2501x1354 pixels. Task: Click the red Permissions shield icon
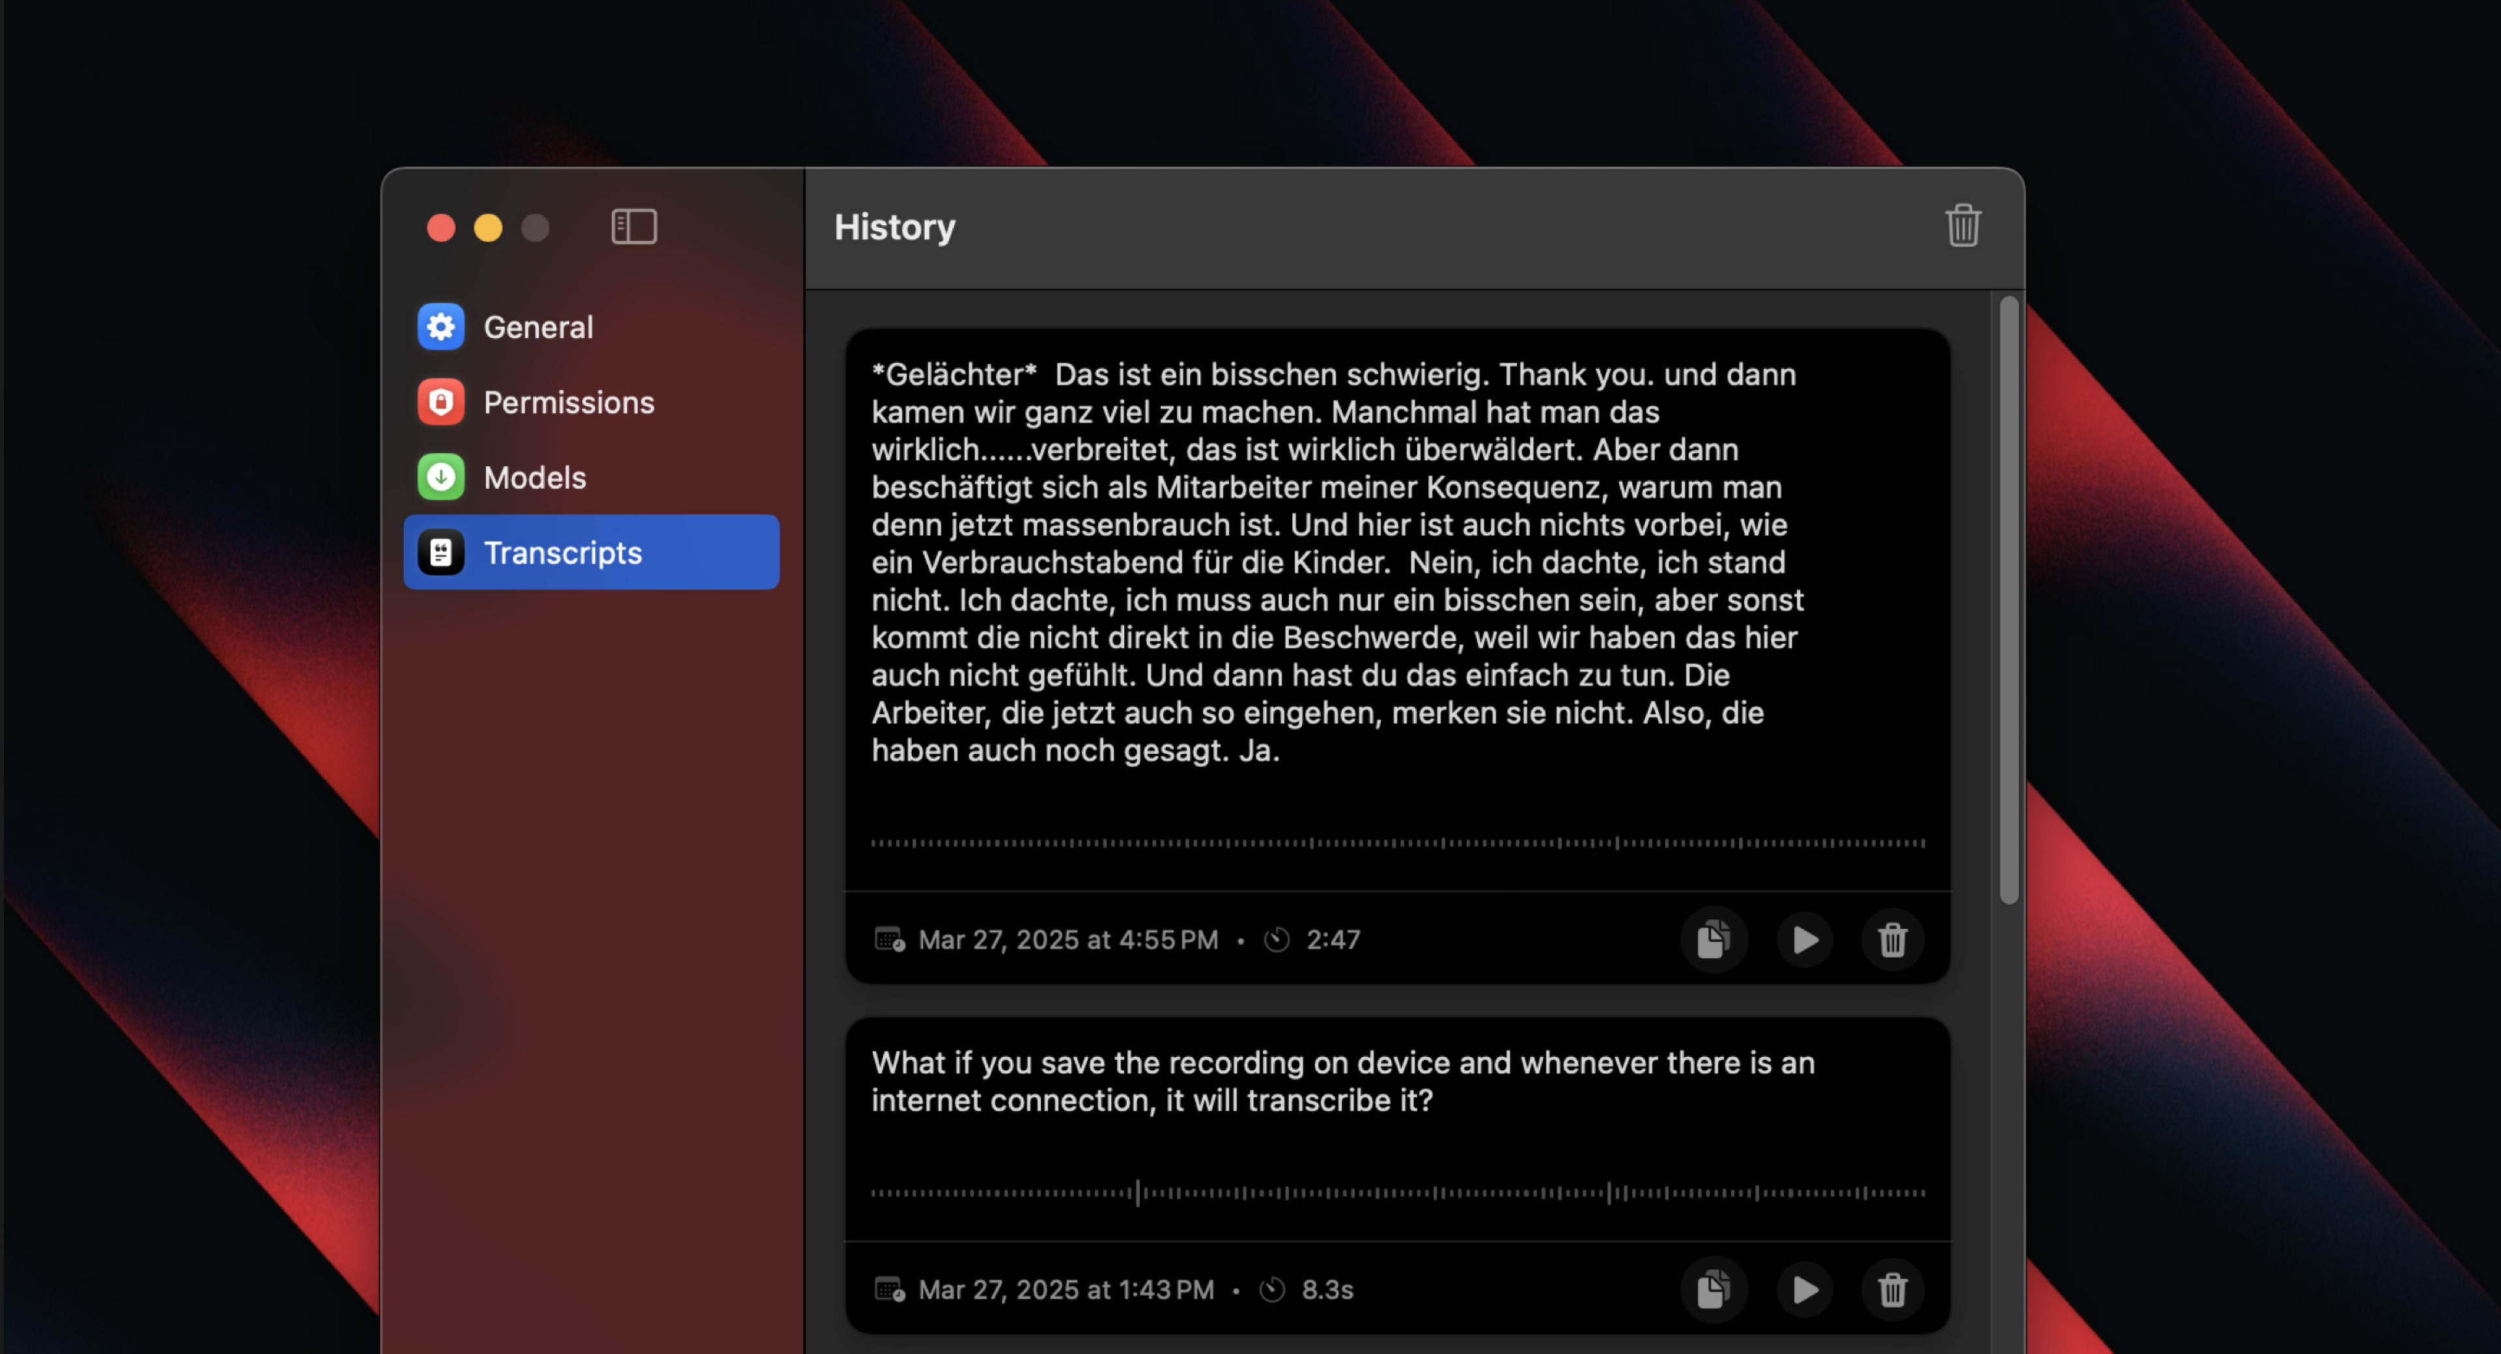point(441,402)
